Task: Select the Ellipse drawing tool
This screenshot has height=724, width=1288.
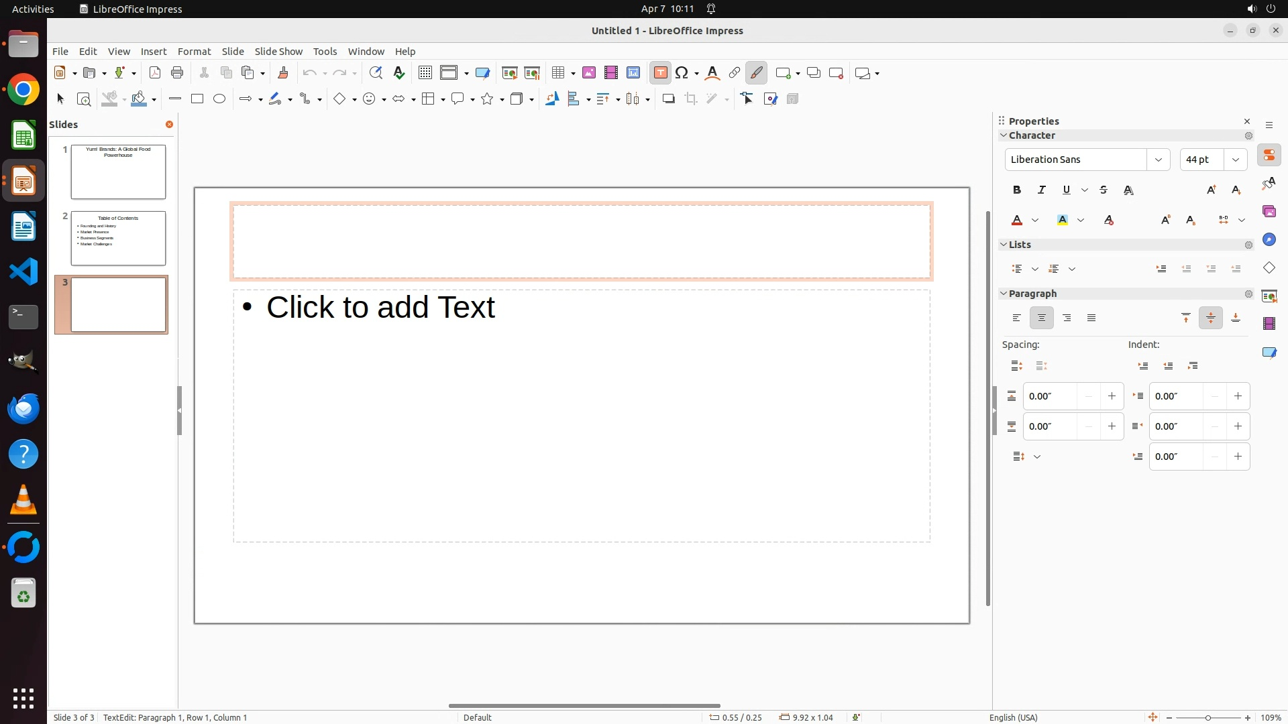Action: 219,99
